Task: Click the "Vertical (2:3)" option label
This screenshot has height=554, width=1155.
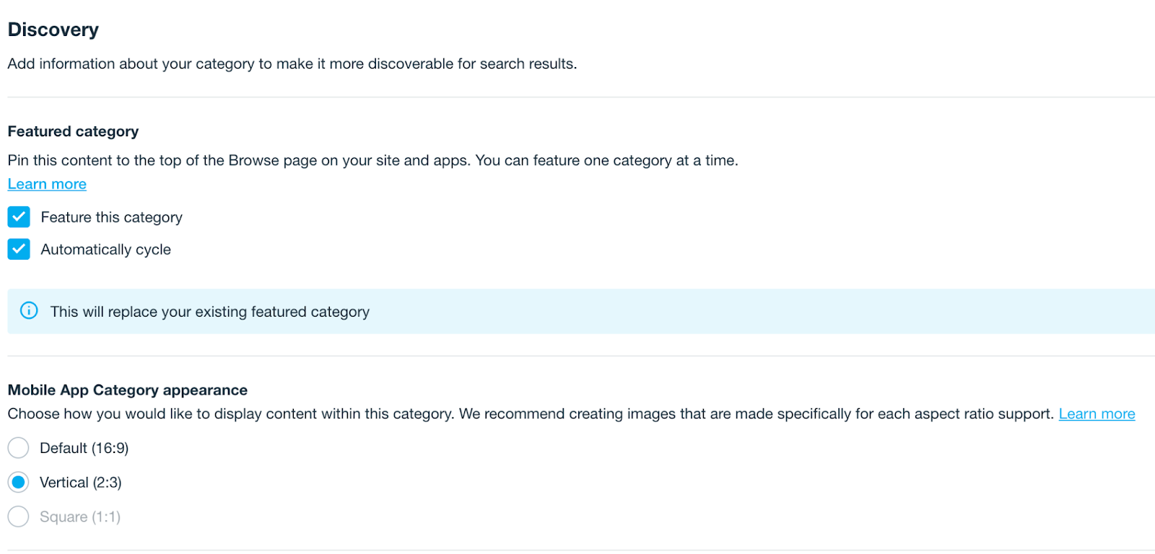Action: [80, 483]
